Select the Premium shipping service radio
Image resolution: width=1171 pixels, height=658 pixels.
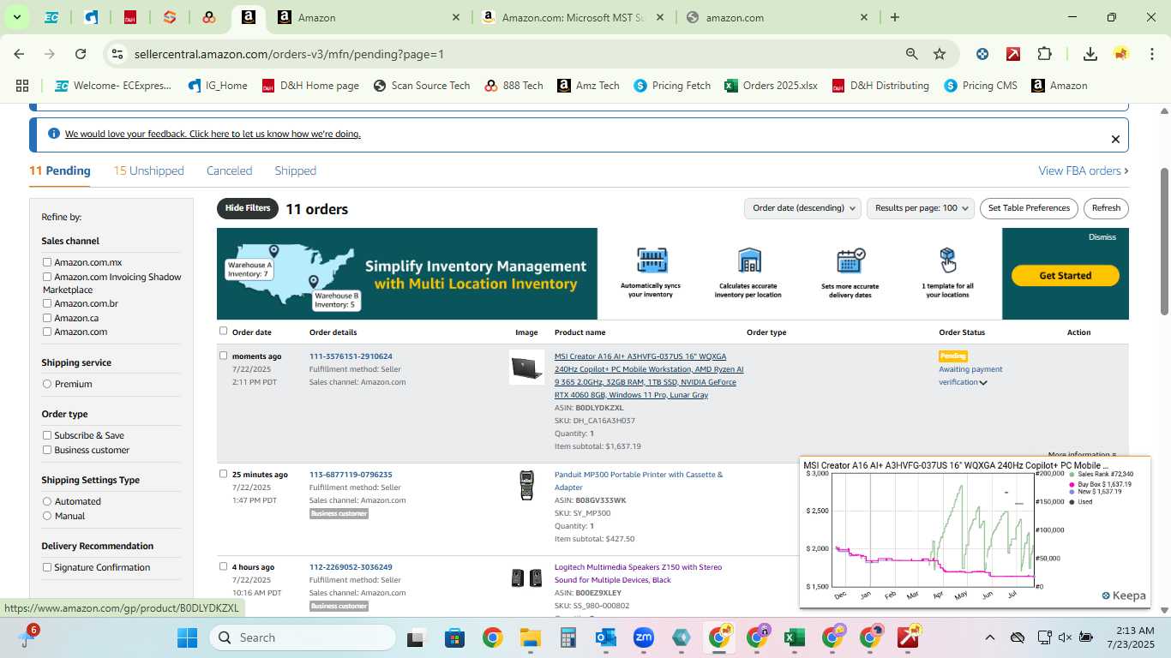click(47, 384)
